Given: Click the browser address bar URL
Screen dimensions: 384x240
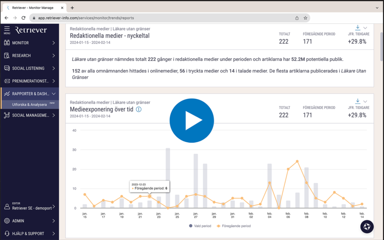Looking at the screenshot, I should click(x=86, y=18).
